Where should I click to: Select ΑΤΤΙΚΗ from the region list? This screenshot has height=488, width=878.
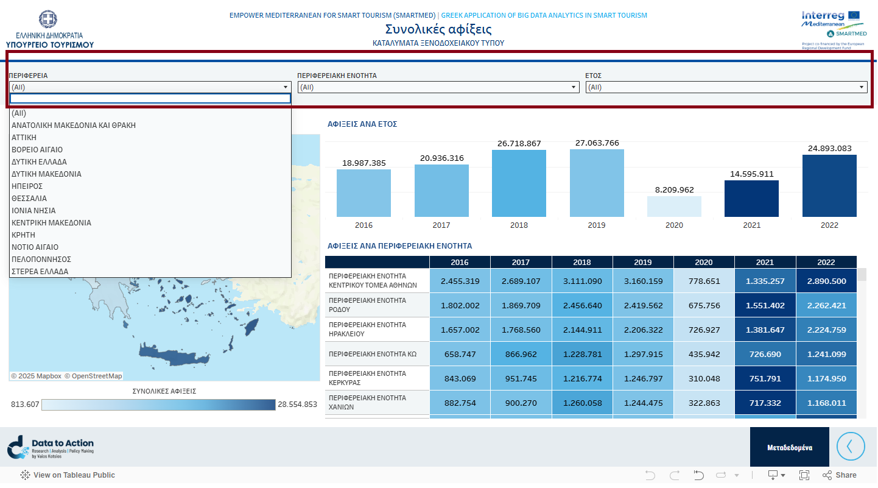(24, 138)
